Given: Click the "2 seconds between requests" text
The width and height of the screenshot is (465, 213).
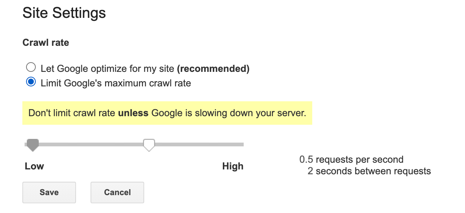Looking at the screenshot, I should (x=369, y=171).
